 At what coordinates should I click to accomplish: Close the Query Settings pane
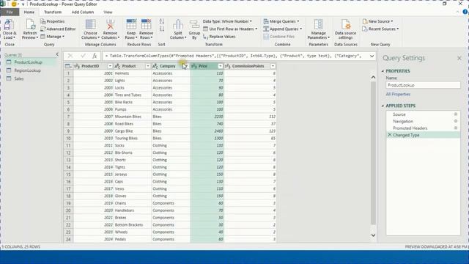coord(459,58)
